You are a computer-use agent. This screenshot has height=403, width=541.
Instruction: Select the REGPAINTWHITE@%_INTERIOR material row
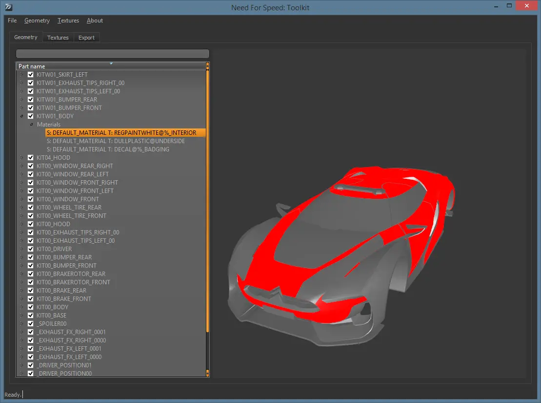(x=125, y=133)
